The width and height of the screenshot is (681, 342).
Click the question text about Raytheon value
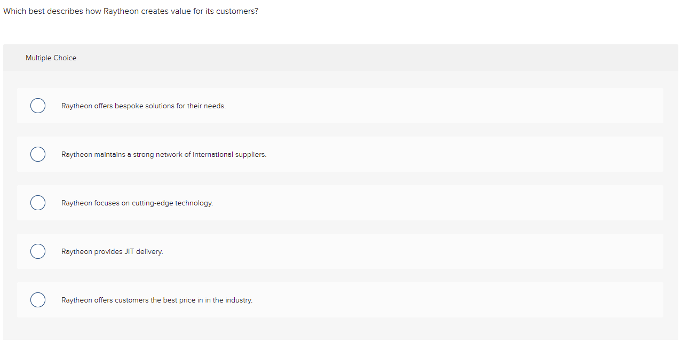click(131, 11)
